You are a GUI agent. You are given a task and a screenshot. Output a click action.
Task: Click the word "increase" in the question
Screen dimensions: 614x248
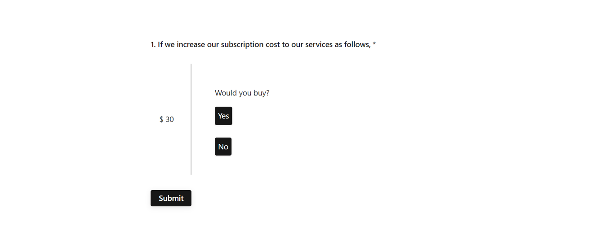(x=191, y=44)
